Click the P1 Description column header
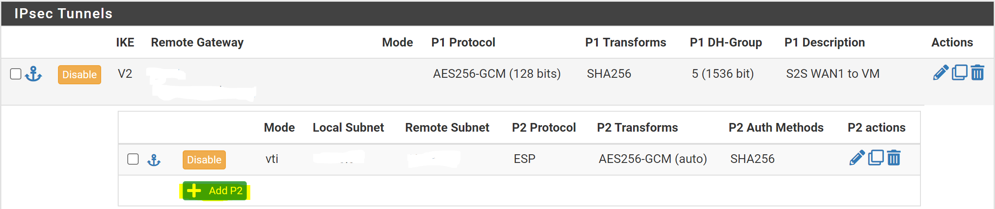Screen dimensions: 995x209 tap(825, 42)
